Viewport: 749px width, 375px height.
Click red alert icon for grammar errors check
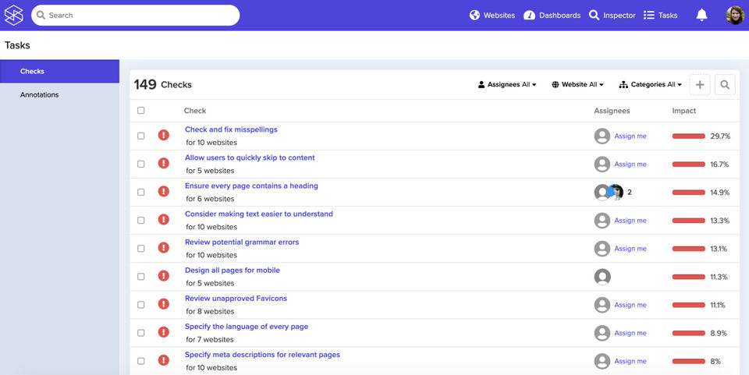[x=163, y=248]
